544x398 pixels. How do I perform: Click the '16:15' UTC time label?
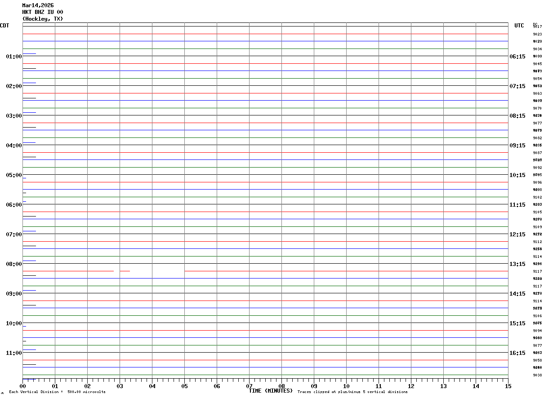tap(517, 353)
